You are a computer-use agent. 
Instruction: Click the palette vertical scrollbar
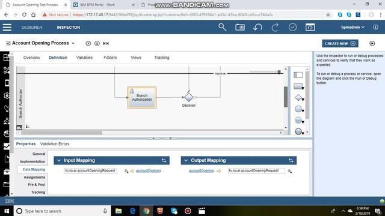(307, 95)
